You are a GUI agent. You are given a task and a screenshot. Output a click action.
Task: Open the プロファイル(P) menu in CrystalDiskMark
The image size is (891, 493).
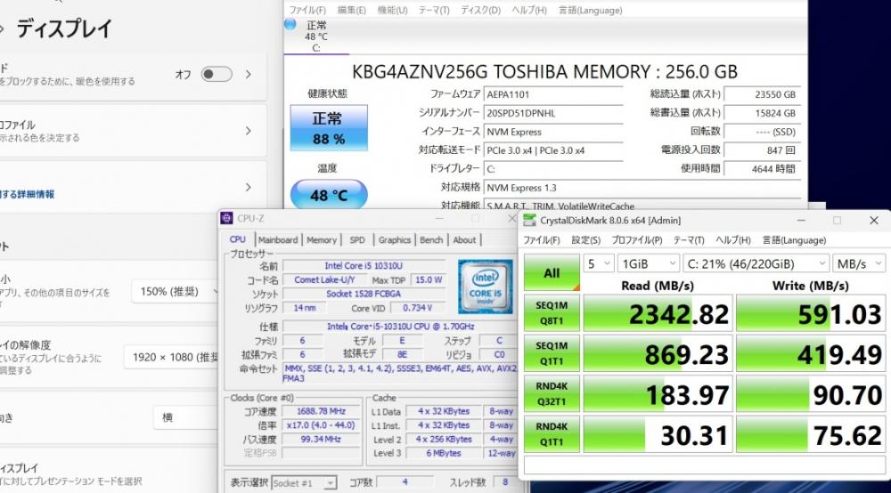(637, 240)
